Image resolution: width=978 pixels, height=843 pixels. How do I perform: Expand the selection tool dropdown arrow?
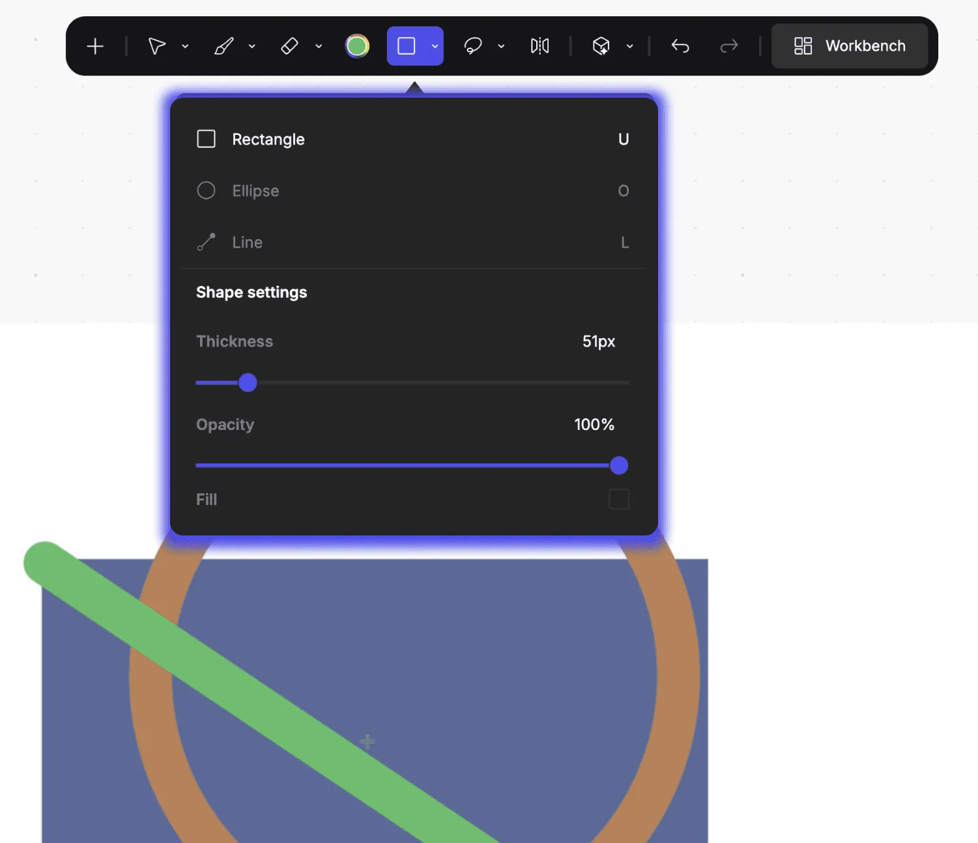185,46
